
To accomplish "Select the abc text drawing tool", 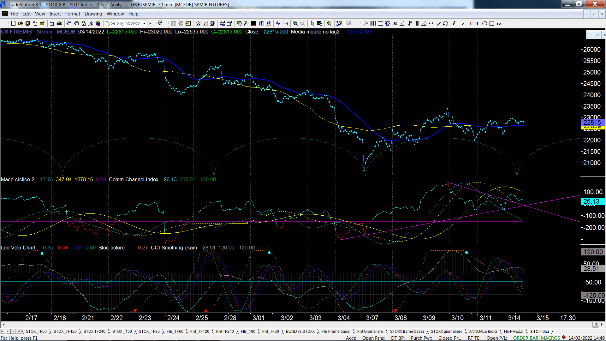I will 499,23.
